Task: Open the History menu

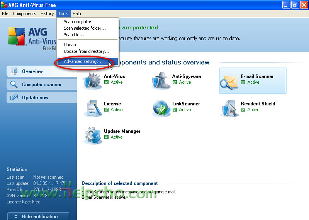Action: pyautogui.click(x=47, y=14)
